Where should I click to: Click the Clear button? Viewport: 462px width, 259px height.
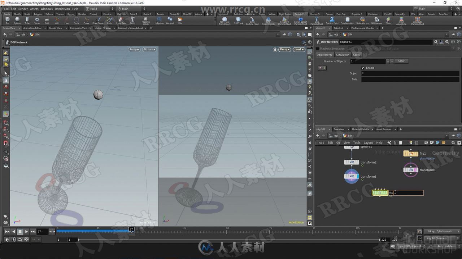pos(401,61)
